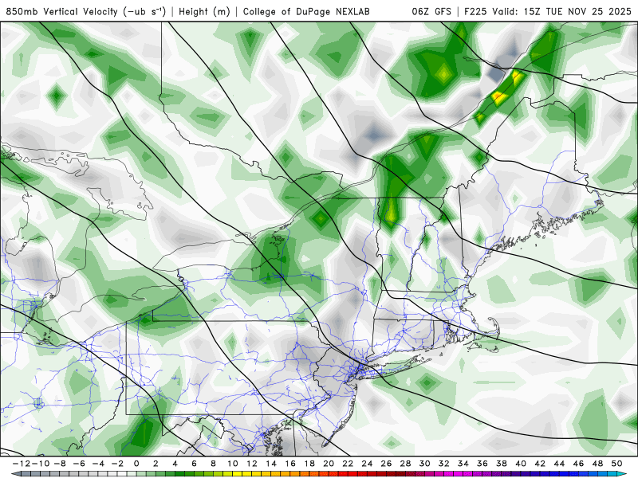Click the 20 label on color scale
This screenshot has width=638, height=478.
point(329,464)
